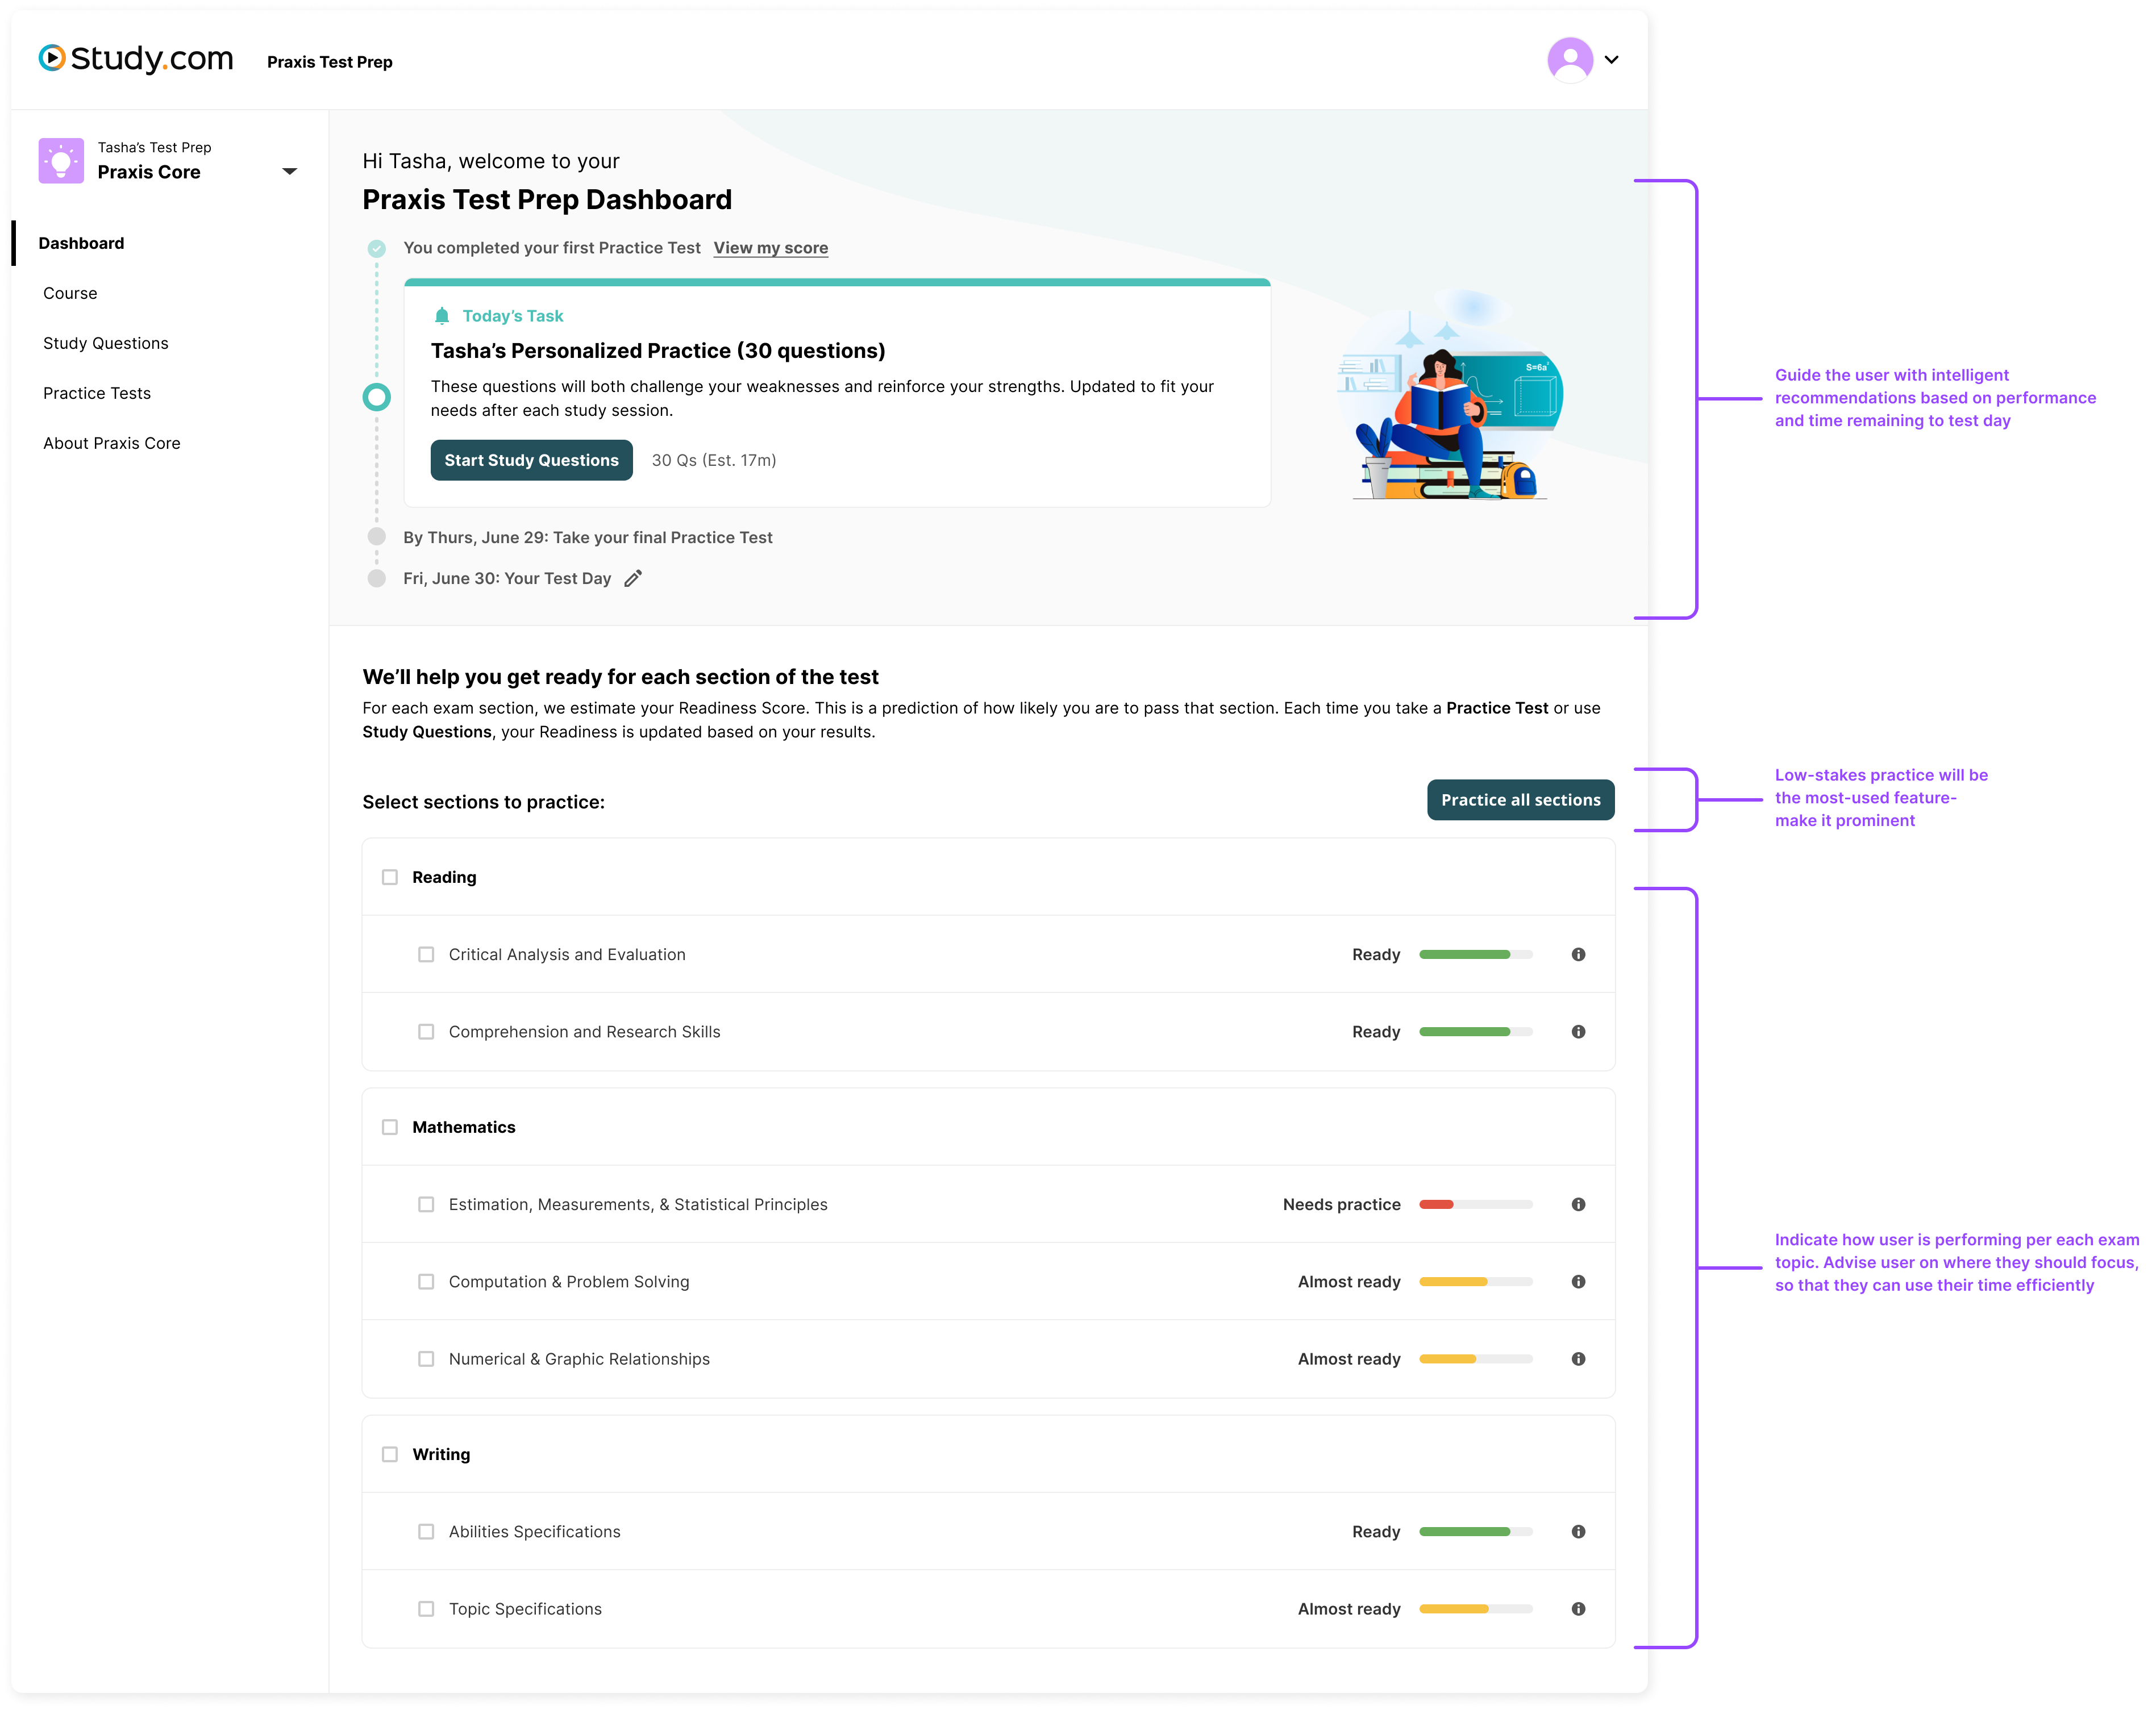Click the Topic Specifications readiness progress bar
Screen dimensions: 2156x1710
click(x=1475, y=1608)
